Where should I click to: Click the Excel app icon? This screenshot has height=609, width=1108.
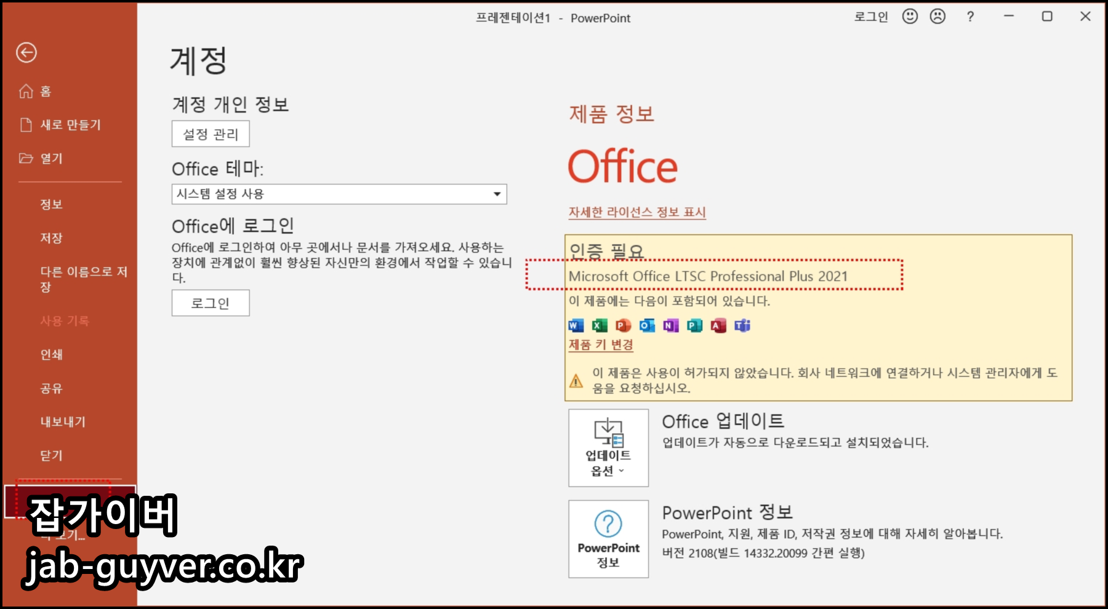[600, 325]
